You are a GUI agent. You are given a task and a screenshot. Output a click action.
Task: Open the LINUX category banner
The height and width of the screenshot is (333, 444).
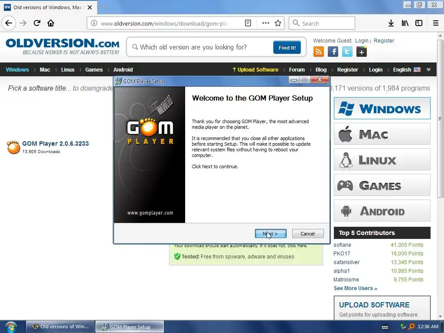coord(382,160)
